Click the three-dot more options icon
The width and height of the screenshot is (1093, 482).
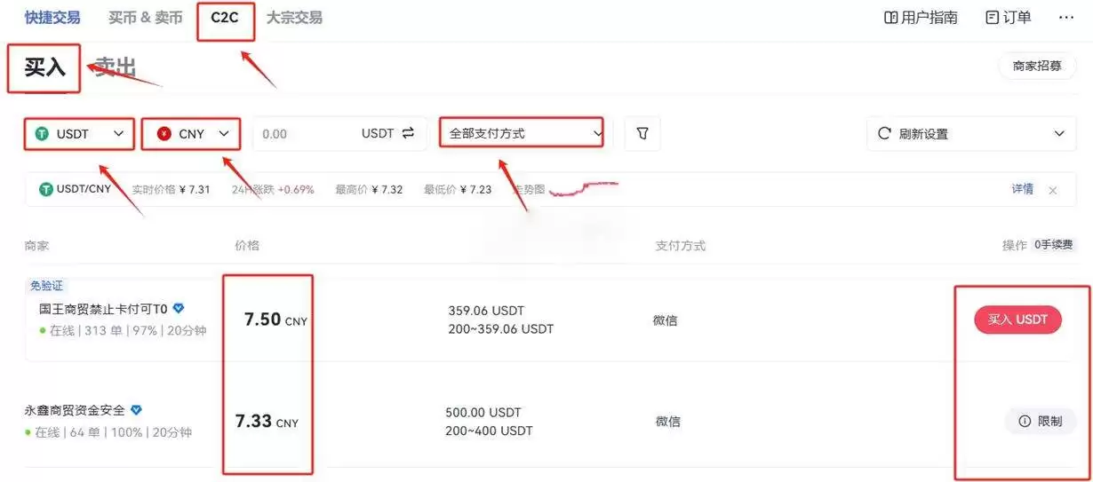[1066, 18]
